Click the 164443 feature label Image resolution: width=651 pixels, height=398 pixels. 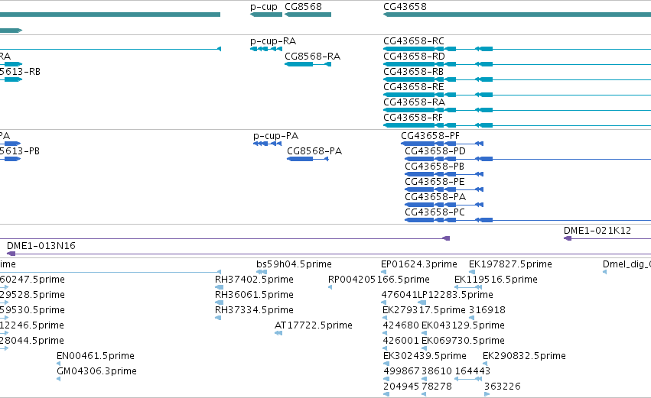473,371
